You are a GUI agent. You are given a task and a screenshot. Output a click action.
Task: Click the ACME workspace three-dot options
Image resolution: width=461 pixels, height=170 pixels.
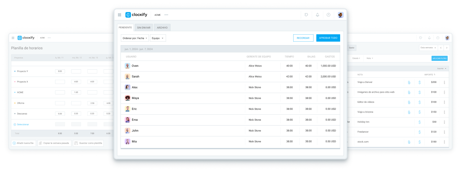coord(166,15)
